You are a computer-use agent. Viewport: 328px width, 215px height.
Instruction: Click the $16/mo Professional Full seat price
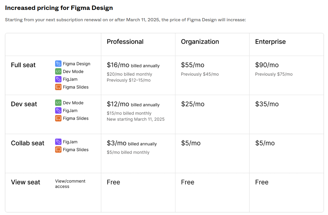[118, 65]
